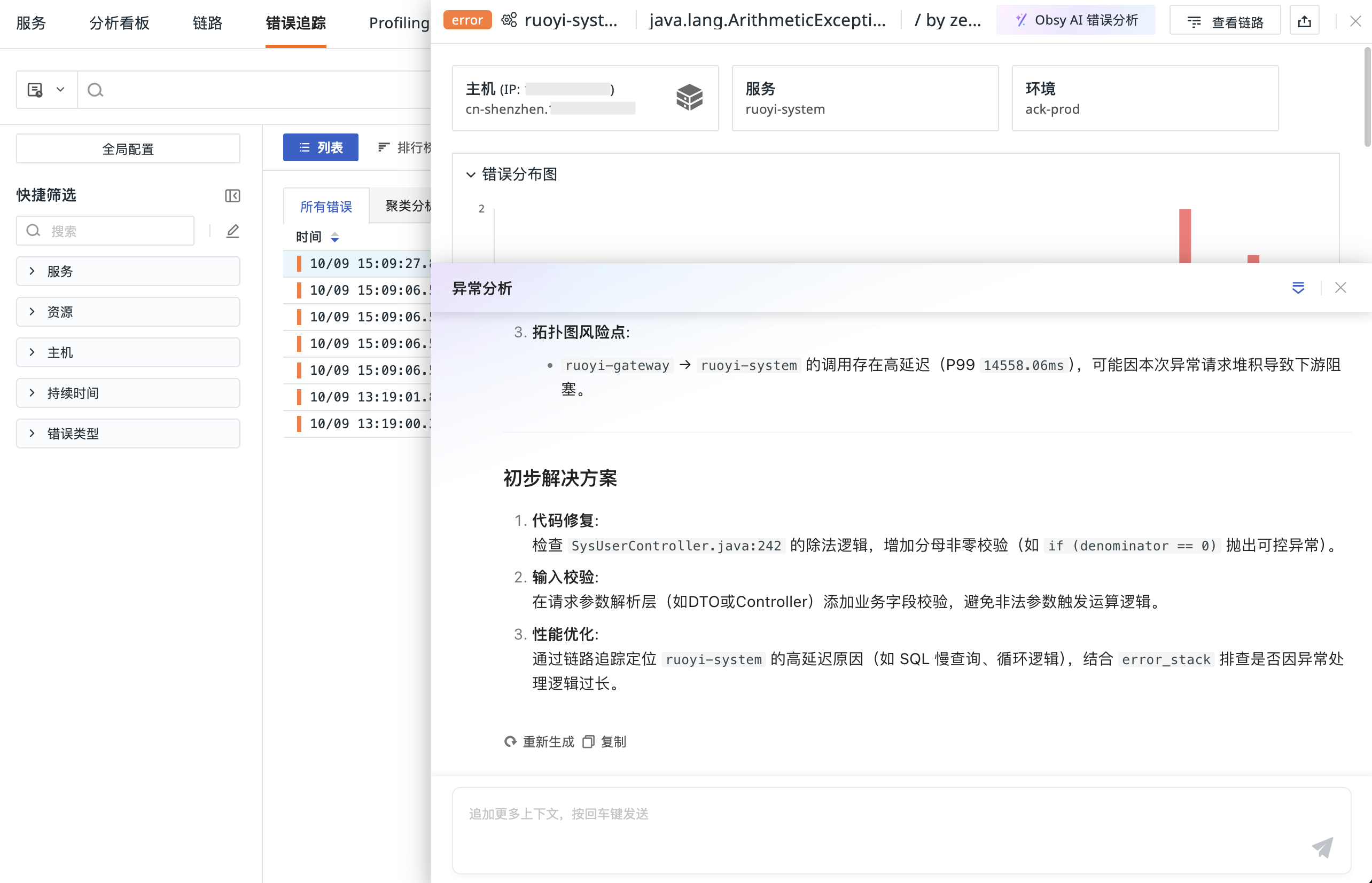Expand the 持续时间 filter group
The height and width of the screenshot is (883, 1372).
point(128,393)
